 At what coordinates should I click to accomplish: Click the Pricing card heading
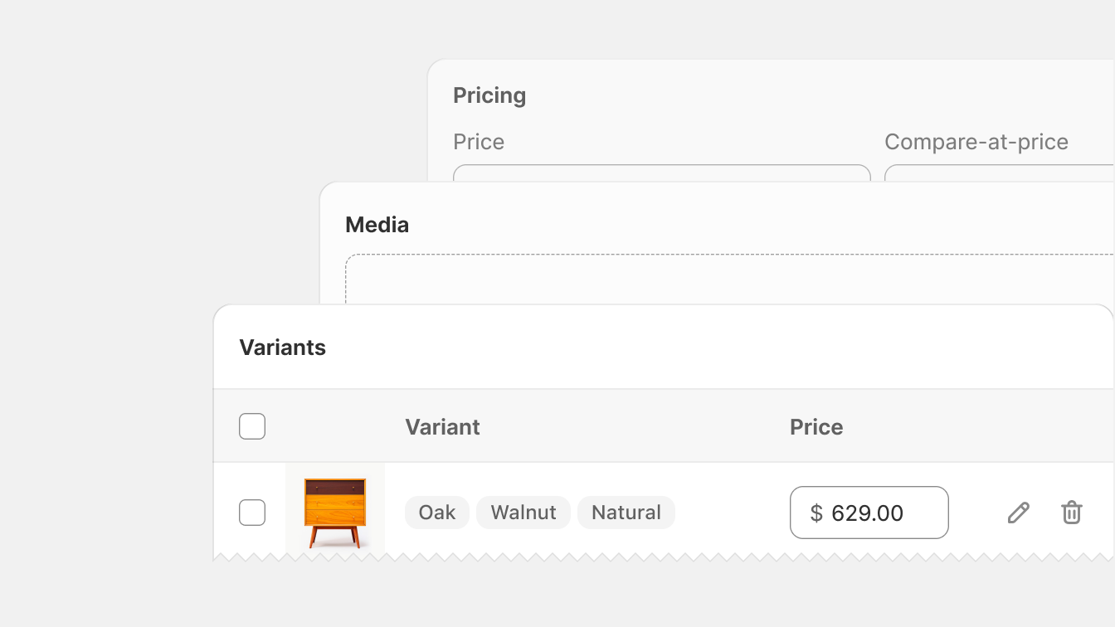point(489,95)
